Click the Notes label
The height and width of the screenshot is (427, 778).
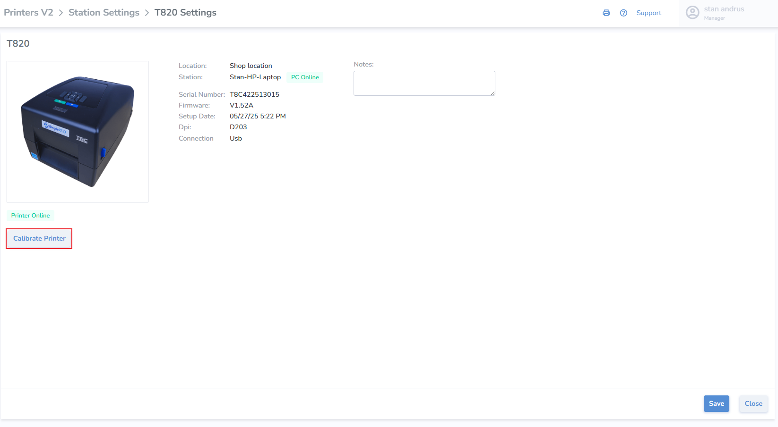click(x=363, y=64)
